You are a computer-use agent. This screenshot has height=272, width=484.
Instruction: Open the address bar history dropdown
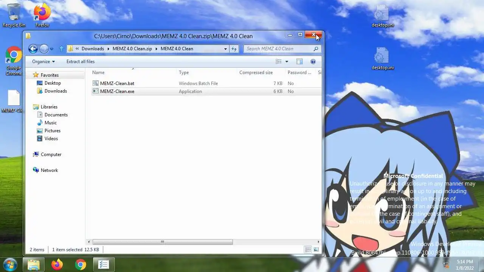[225, 49]
